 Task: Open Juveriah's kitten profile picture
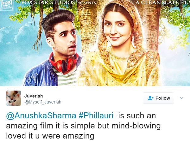(x=14, y=98)
